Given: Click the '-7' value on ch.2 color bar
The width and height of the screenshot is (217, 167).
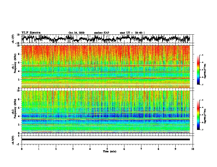Looking at the screenshot, I should pos(202,130).
